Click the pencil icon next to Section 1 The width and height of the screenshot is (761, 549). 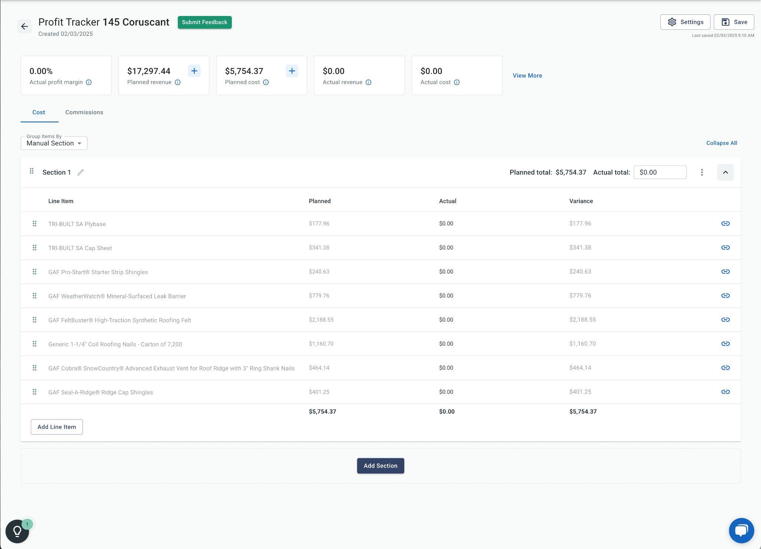tap(81, 172)
